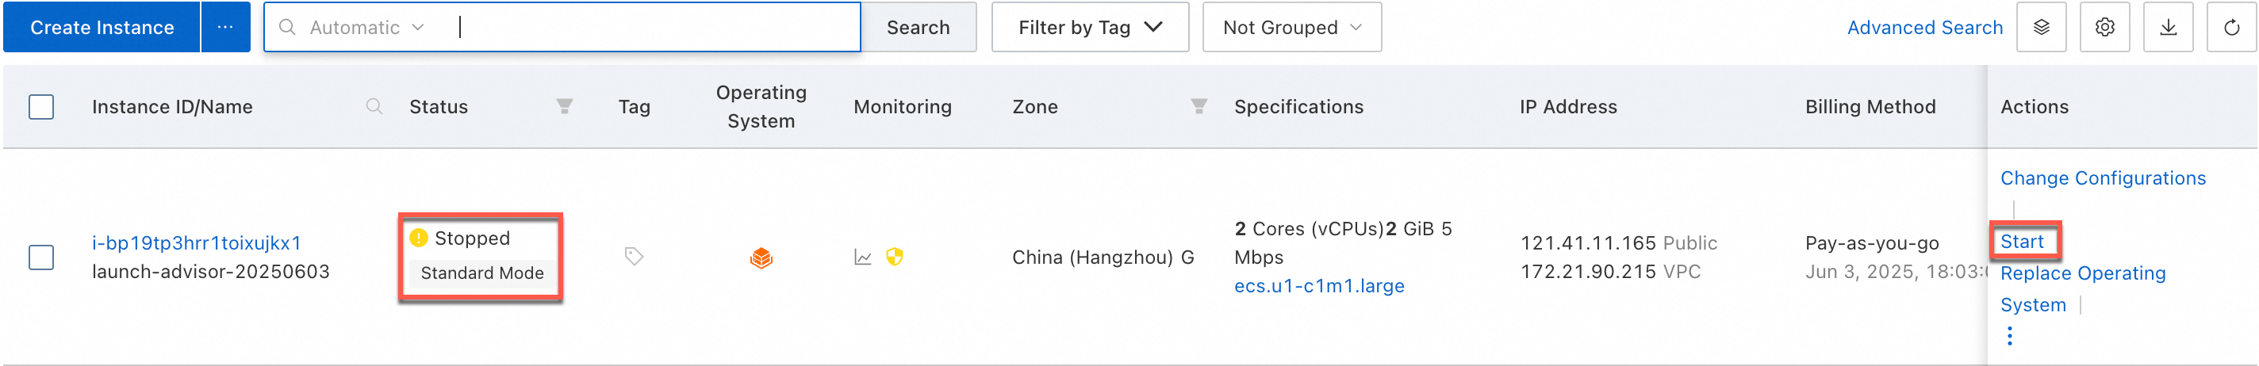The width and height of the screenshot is (2259, 366).
Task: Expand the Filter by Tag dropdown
Action: click(1090, 27)
